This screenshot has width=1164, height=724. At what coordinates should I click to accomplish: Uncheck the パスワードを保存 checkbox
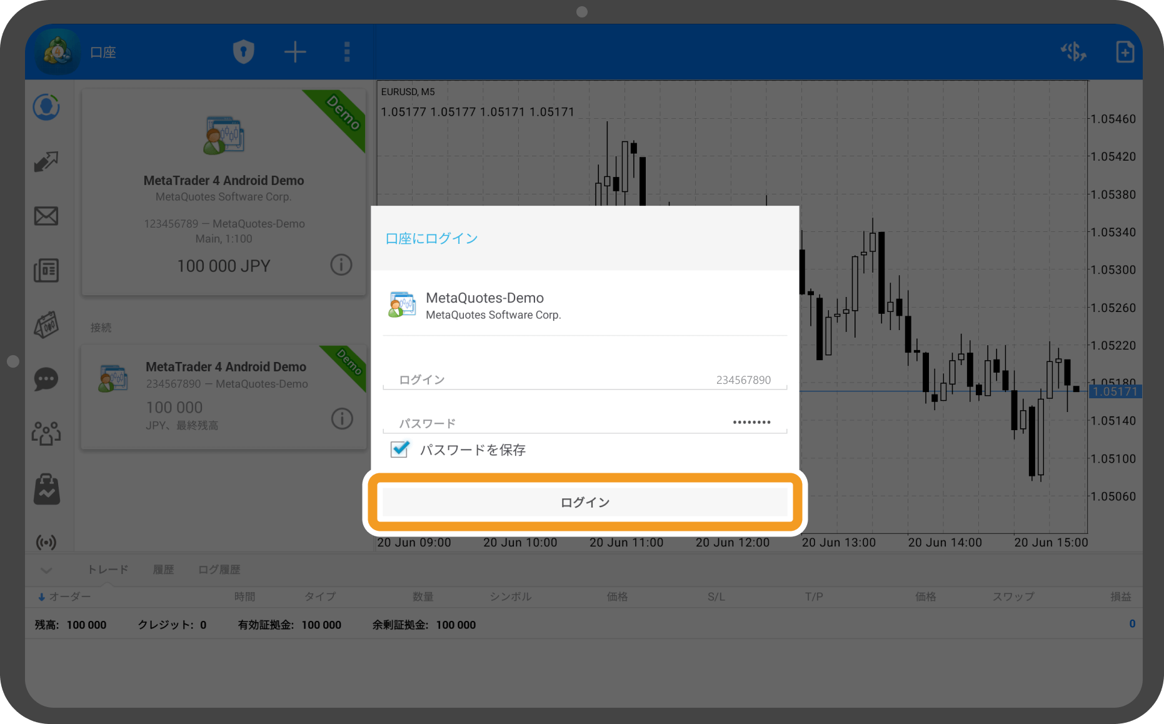[399, 450]
